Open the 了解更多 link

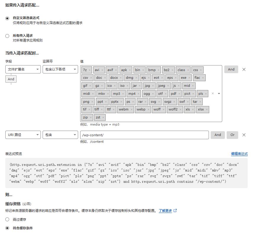pyautogui.click(x=165, y=211)
